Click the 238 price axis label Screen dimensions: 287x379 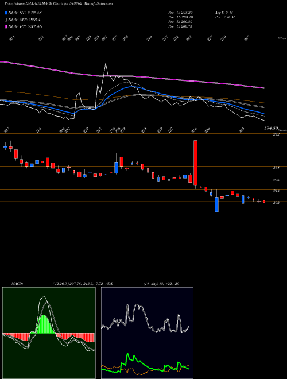point(276,167)
